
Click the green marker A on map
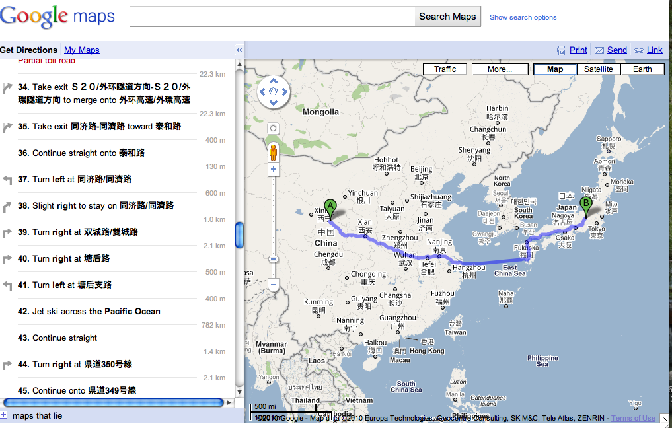pyautogui.click(x=330, y=209)
